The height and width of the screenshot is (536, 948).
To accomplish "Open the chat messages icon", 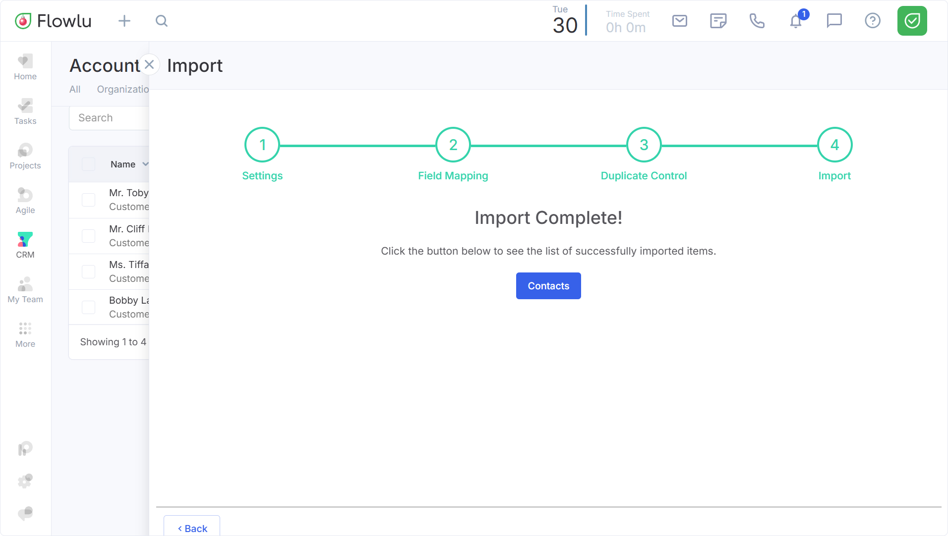I will pos(834,21).
